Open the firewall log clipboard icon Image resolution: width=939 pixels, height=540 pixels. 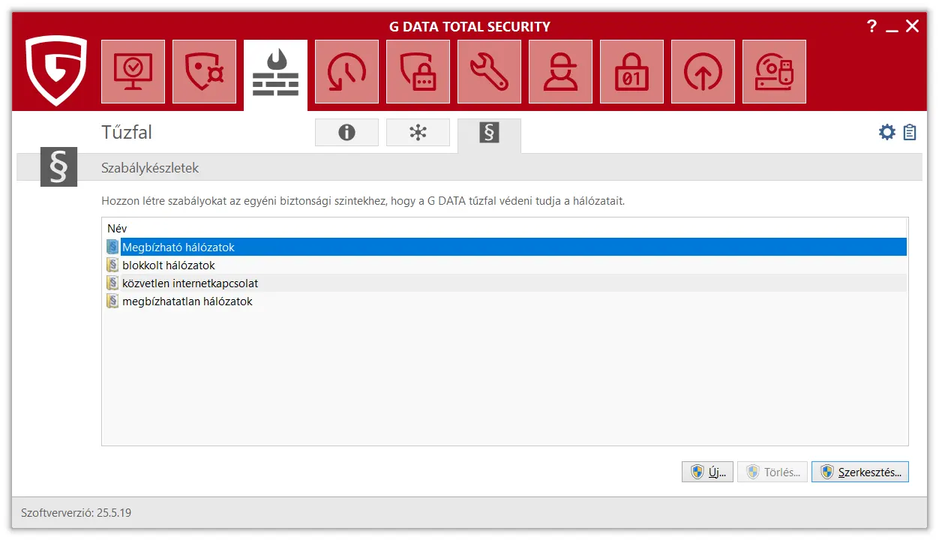coord(910,133)
